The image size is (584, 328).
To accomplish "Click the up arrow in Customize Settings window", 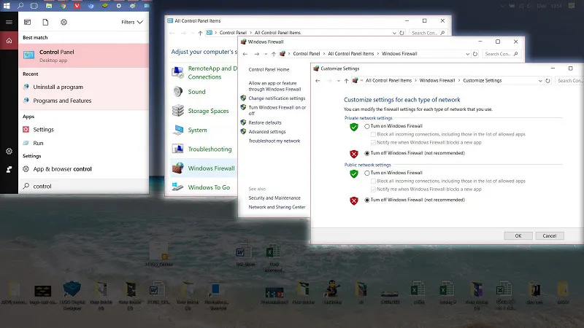I will (345, 80).
